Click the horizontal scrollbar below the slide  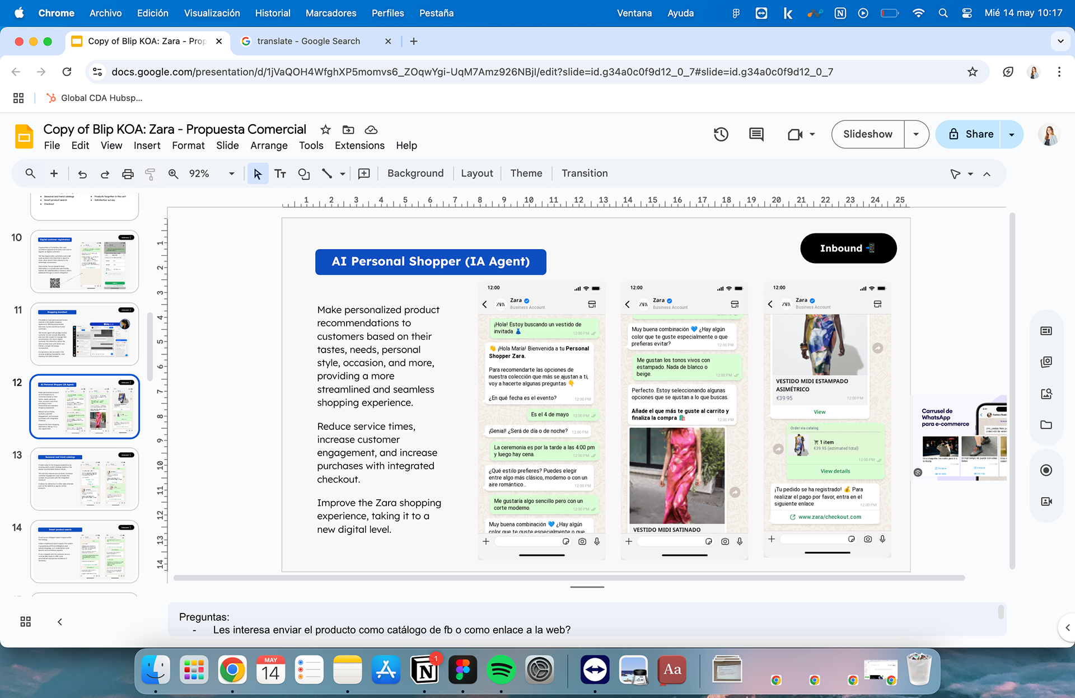point(569,578)
